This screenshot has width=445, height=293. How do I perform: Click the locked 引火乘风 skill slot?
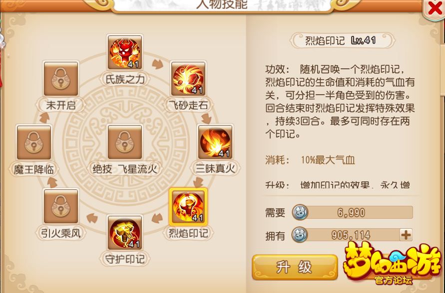pyautogui.click(x=61, y=206)
